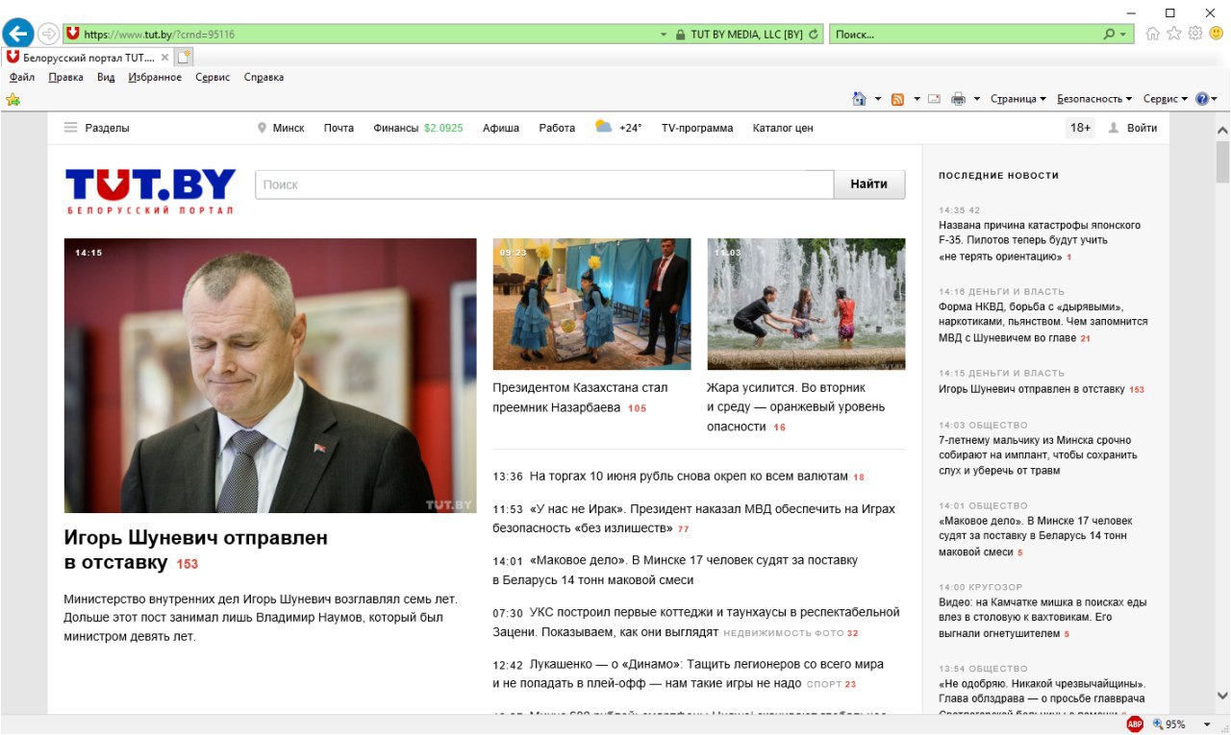Image resolution: width=1231 pixels, height=735 pixels.
Task: Click the Финансы $2.0925 link
Action: [x=418, y=128]
